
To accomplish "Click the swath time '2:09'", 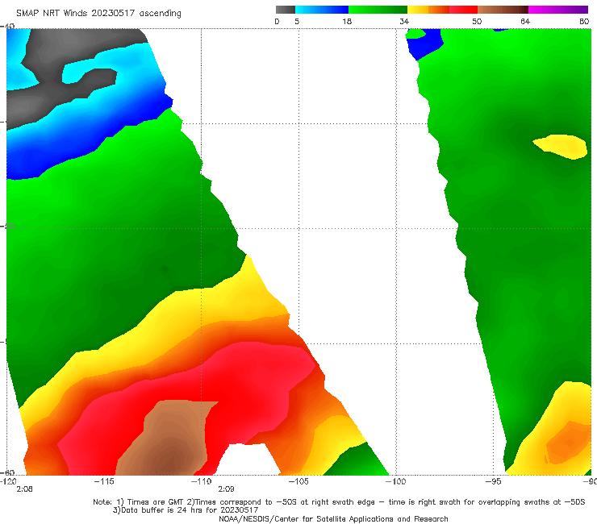I will coord(226,489).
